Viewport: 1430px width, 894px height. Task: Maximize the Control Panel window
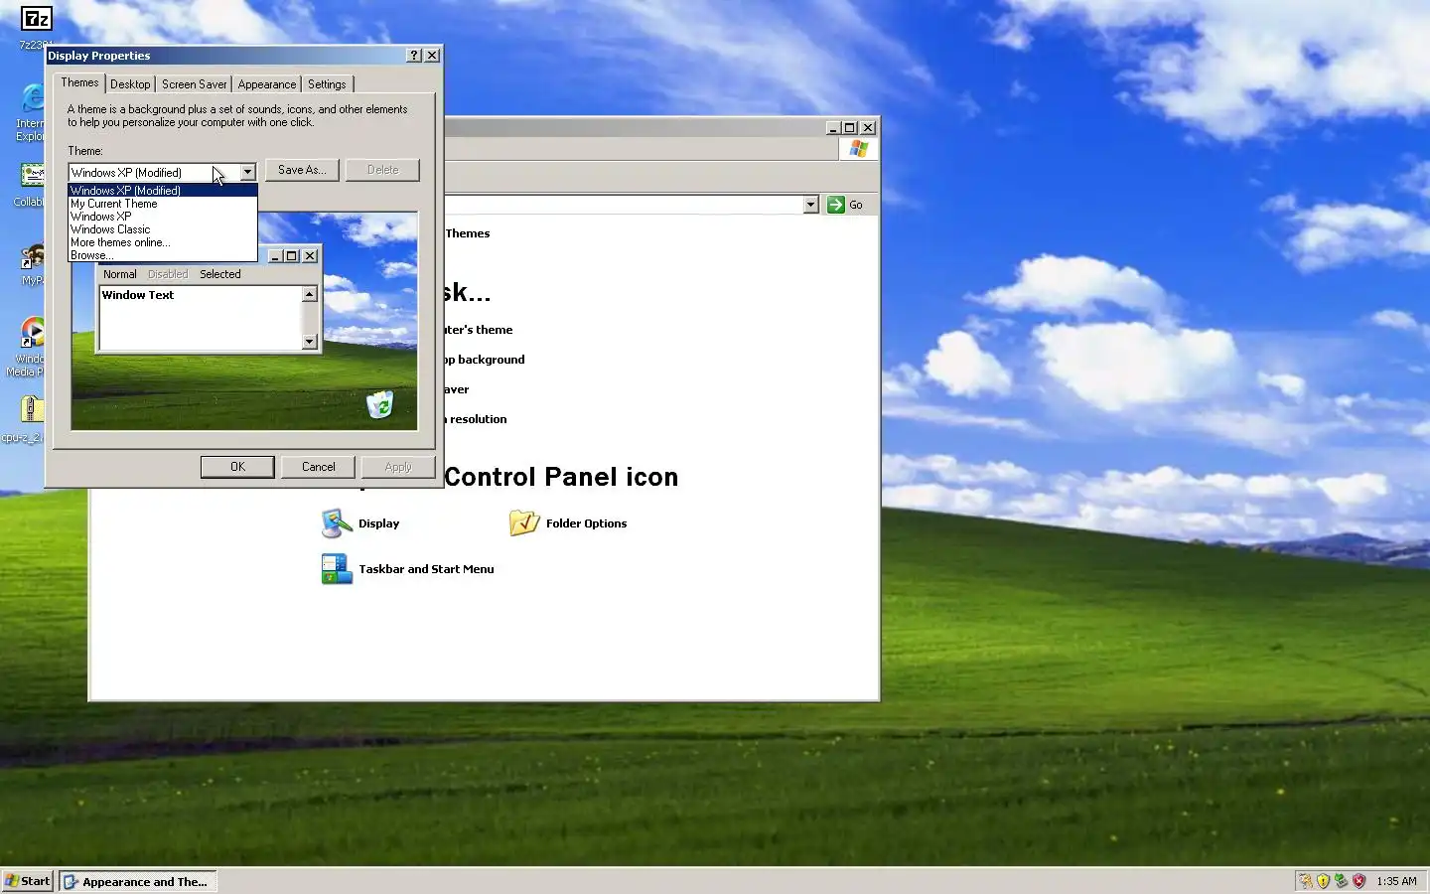pyautogui.click(x=850, y=128)
